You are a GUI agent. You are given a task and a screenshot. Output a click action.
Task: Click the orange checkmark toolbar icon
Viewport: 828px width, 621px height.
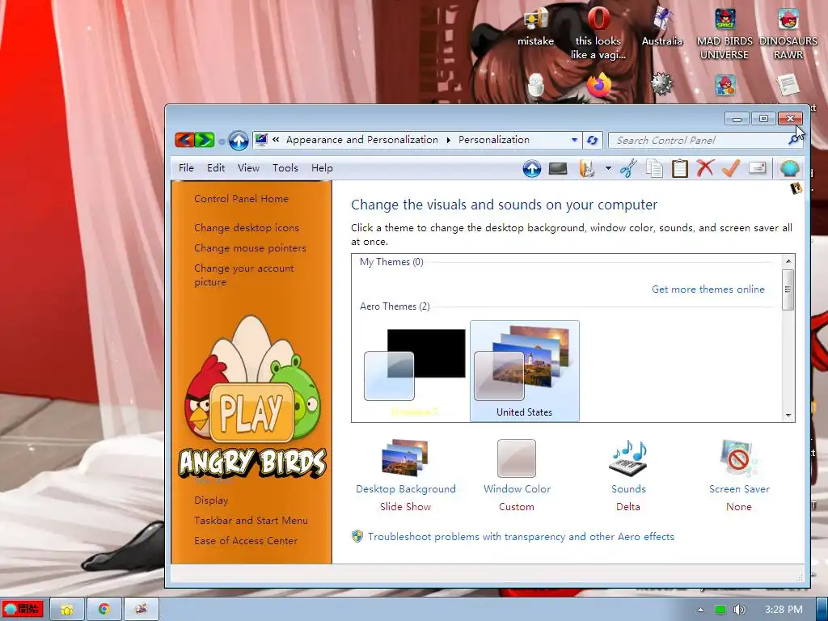[x=731, y=168]
